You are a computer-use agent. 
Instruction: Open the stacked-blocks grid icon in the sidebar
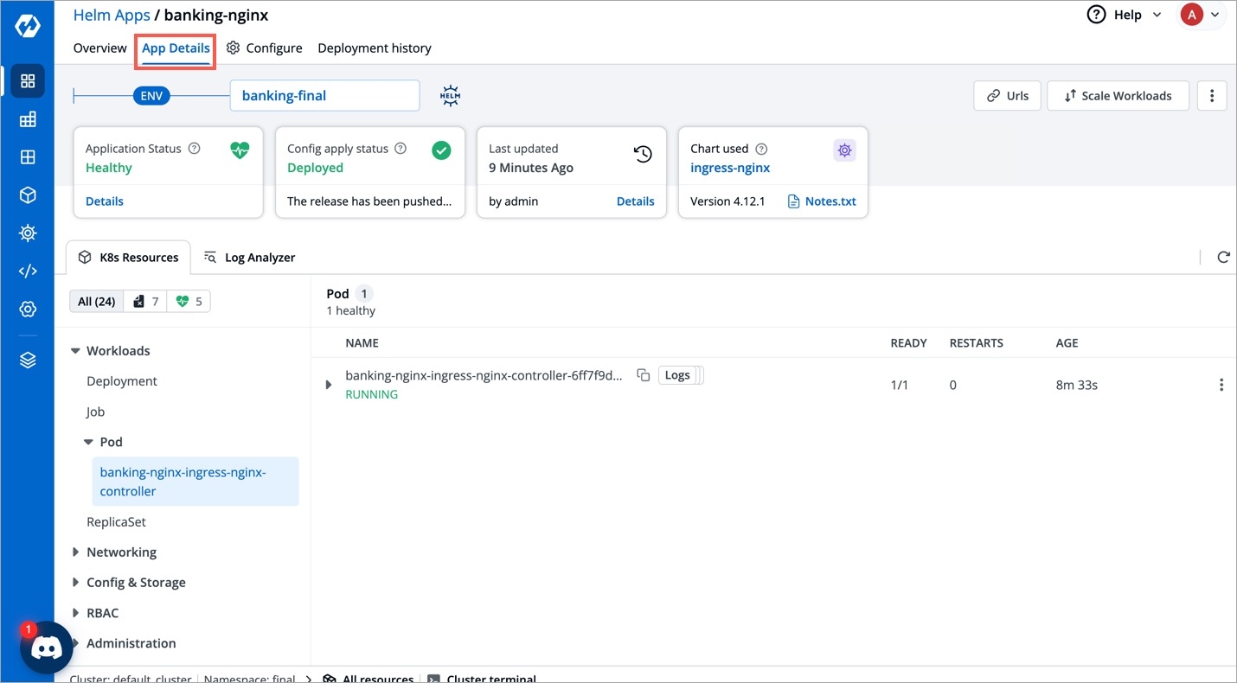coord(28,119)
